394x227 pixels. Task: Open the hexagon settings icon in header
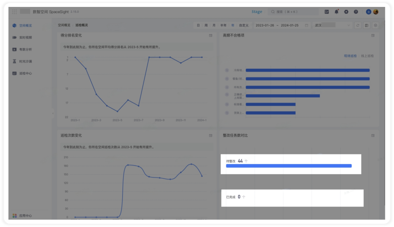click(346, 12)
